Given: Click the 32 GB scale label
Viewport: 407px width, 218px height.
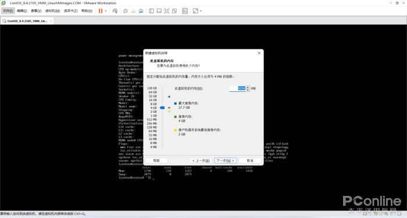Looking at the screenshot, I should coord(152,96).
